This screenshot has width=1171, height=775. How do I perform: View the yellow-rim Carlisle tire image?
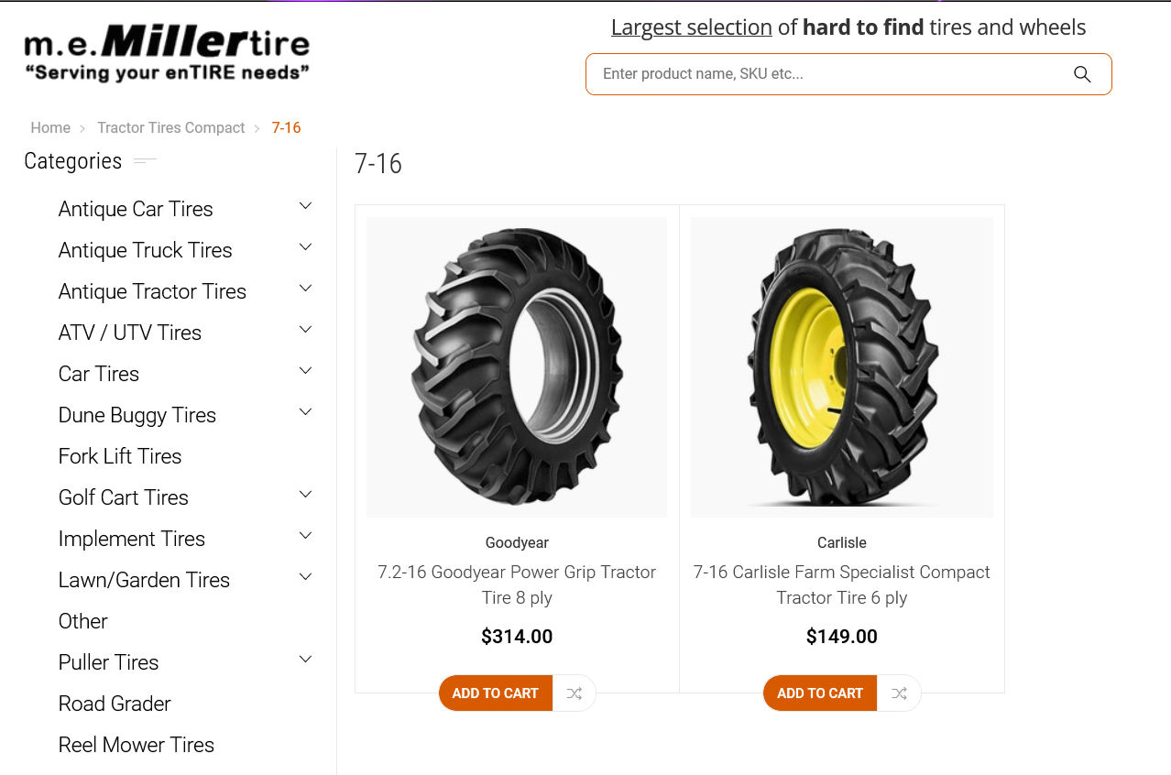pos(842,367)
